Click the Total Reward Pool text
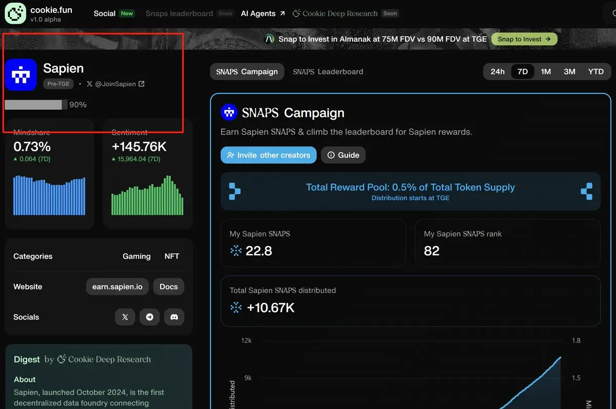This screenshot has height=409, width=616. coord(410,187)
